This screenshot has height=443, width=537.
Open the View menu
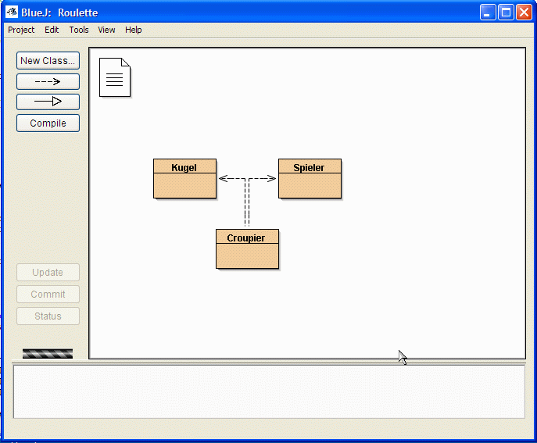106,30
